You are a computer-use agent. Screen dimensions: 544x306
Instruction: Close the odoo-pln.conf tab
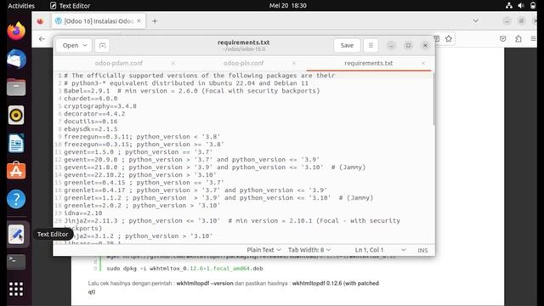click(x=294, y=63)
